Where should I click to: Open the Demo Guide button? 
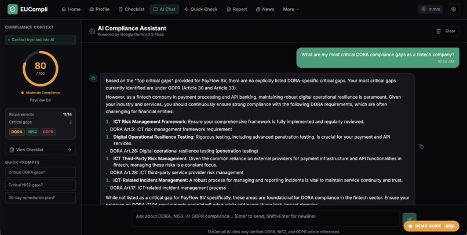431,226
